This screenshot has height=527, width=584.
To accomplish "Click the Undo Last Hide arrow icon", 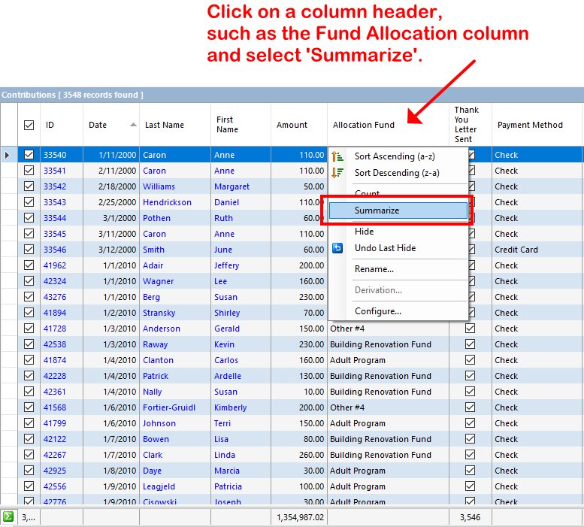I will (337, 248).
